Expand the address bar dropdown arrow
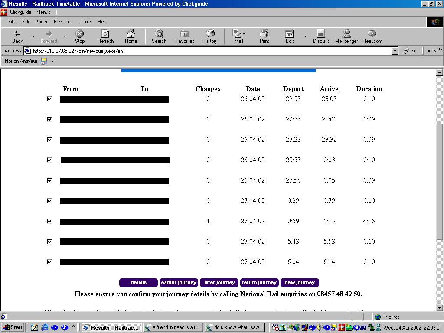444x333 pixels. 395,51
